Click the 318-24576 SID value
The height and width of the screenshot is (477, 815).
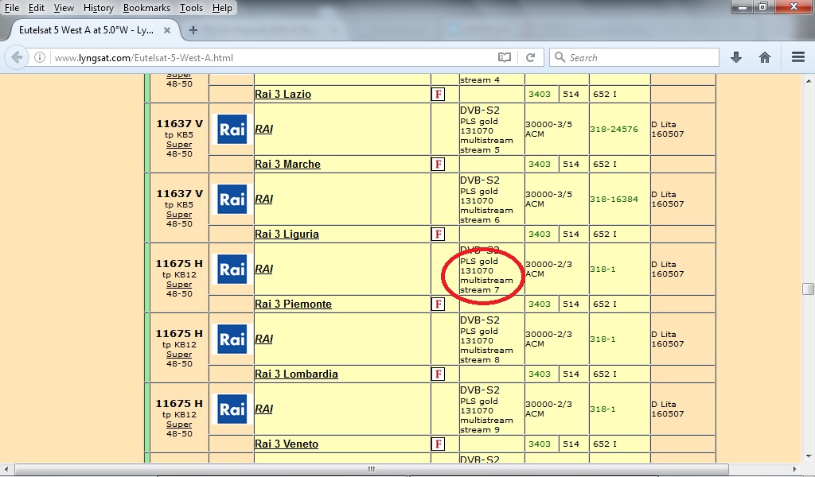614,130
